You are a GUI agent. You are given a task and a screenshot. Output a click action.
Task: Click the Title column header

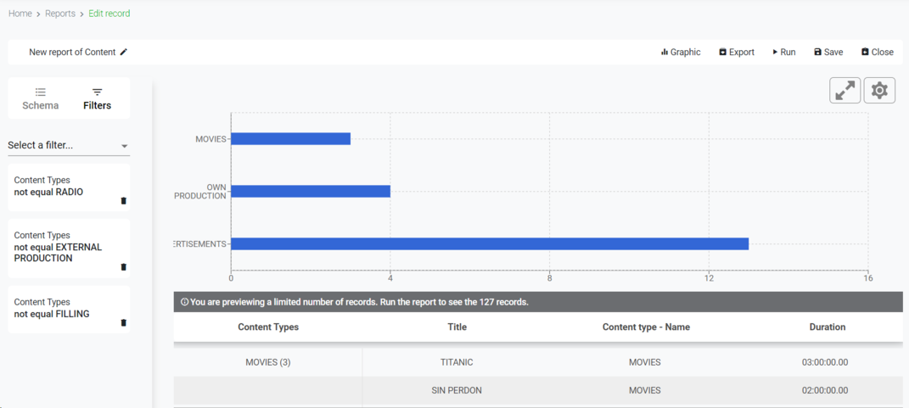[457, 327]
